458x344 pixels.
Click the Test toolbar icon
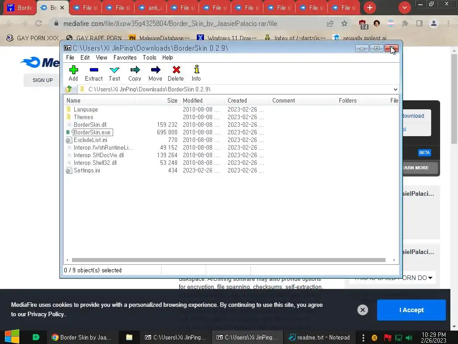point(114,73)
